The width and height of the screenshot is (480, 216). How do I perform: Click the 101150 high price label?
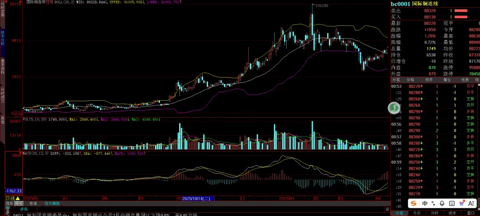click(322, 5)
